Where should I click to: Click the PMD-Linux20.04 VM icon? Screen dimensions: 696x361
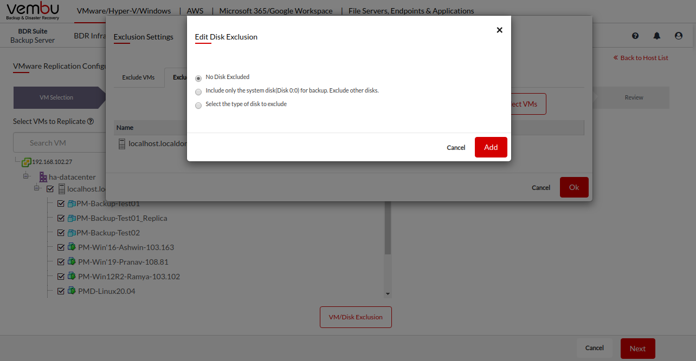pyautogui.click(x=72, y=291)
